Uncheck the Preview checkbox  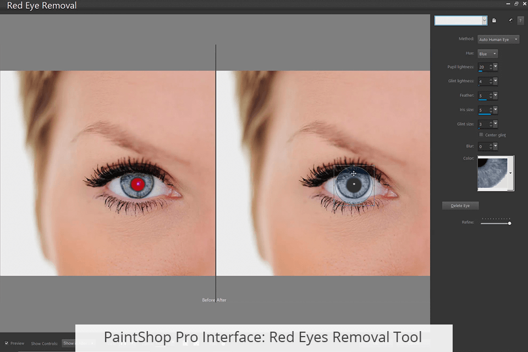[x=7, y=343]
